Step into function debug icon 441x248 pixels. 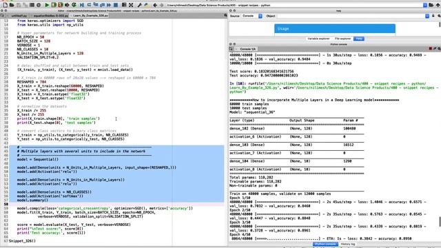tap(96, 5)
